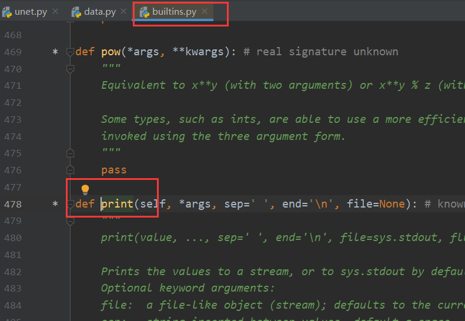The height and width of the screenshot is (321, 465).
Task: Collapse the docstring fold at line 470
Action: pyautogui.click(x=70, y=69)
